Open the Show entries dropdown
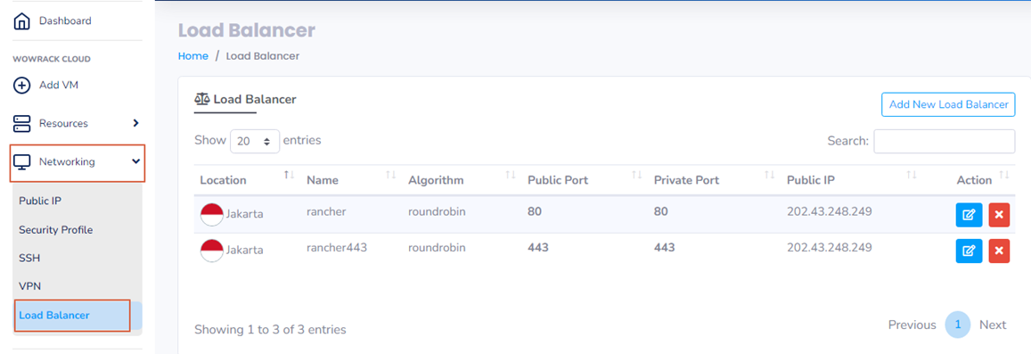The image size is (1031, 354). pyautogui.click(x=255, y=141)
